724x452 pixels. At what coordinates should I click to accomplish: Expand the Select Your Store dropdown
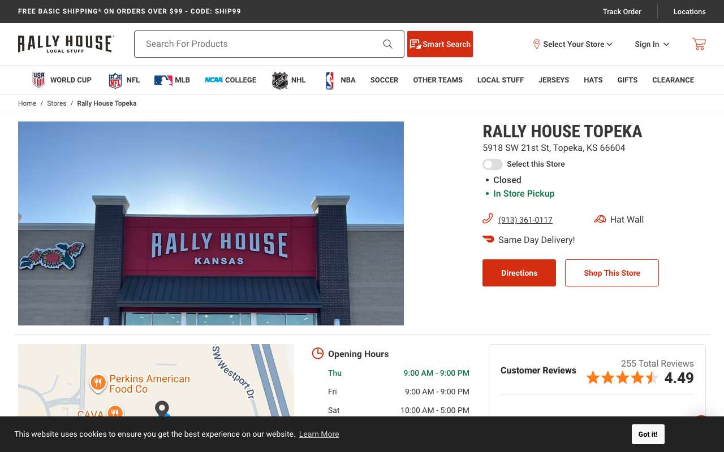tap(572, 44)
